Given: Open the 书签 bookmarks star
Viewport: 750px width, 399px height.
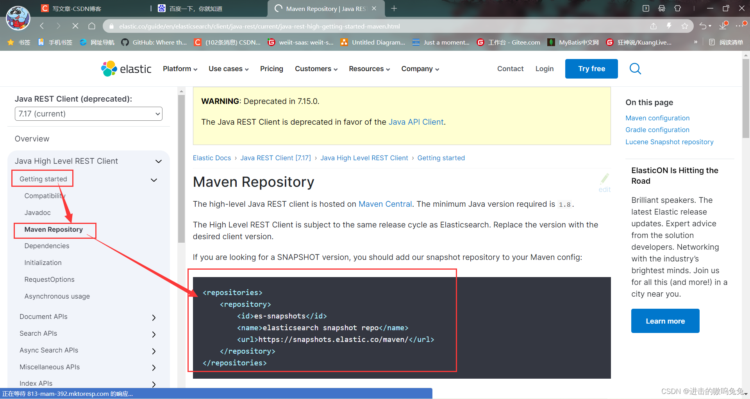Looking at the screenshot, I should pyautogui.click(x=19, y=42).
